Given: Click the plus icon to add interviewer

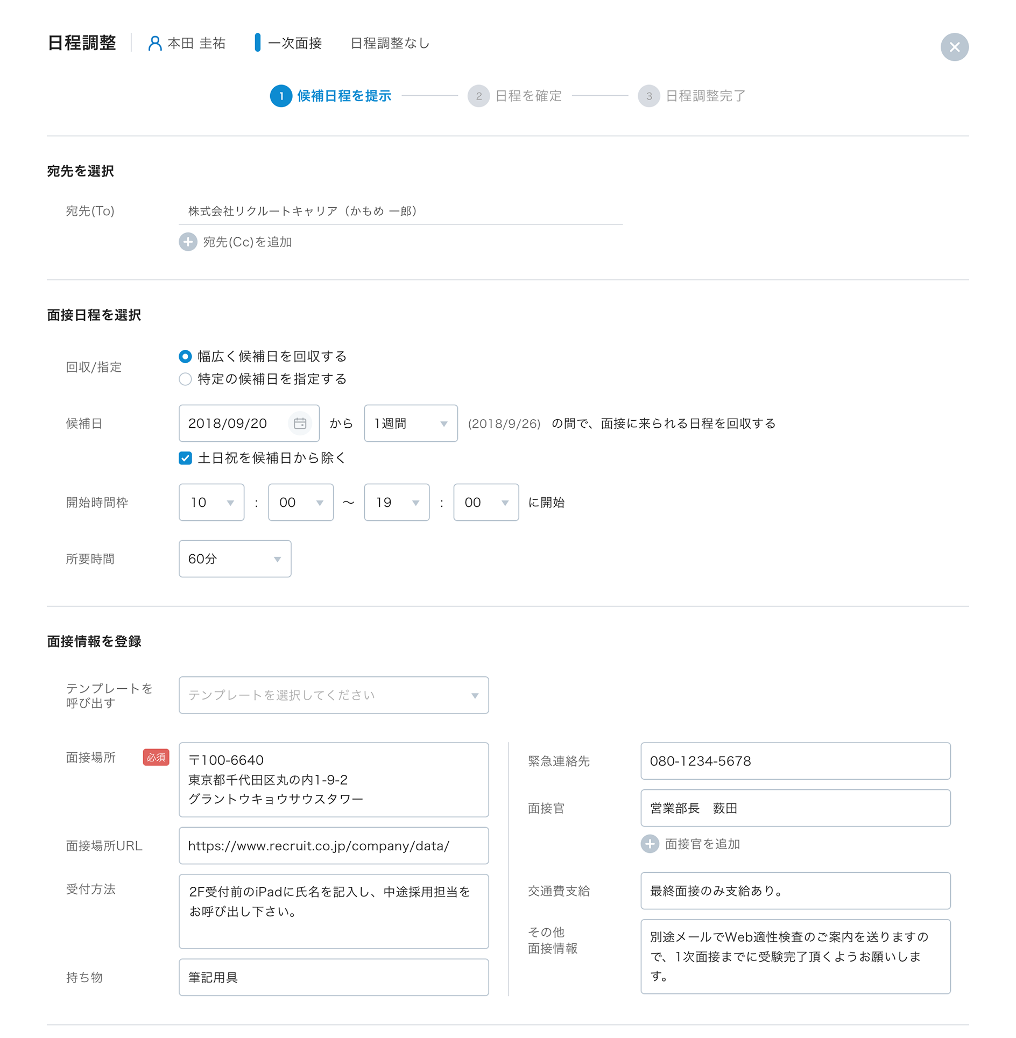Looking at the screenshot, I should pos(650,844).
